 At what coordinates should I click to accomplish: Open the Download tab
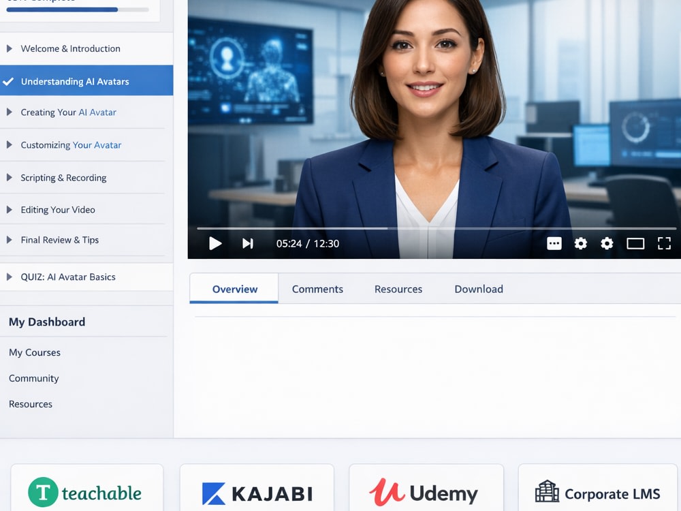pos(479,289)
